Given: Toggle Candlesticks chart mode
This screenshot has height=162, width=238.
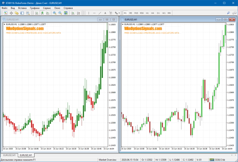Looking at the screenshot, I should click(x=42, y=13).
